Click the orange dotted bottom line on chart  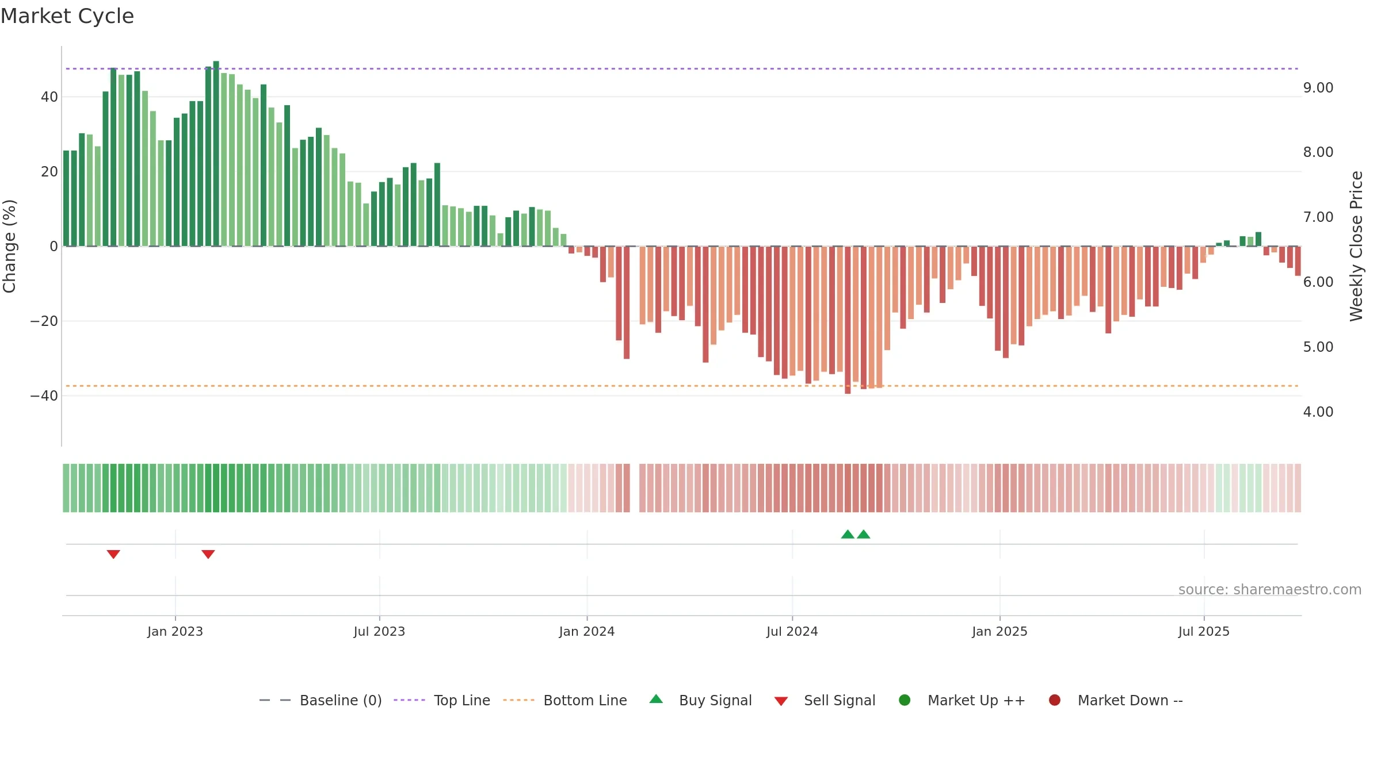[x=682, y=386]
